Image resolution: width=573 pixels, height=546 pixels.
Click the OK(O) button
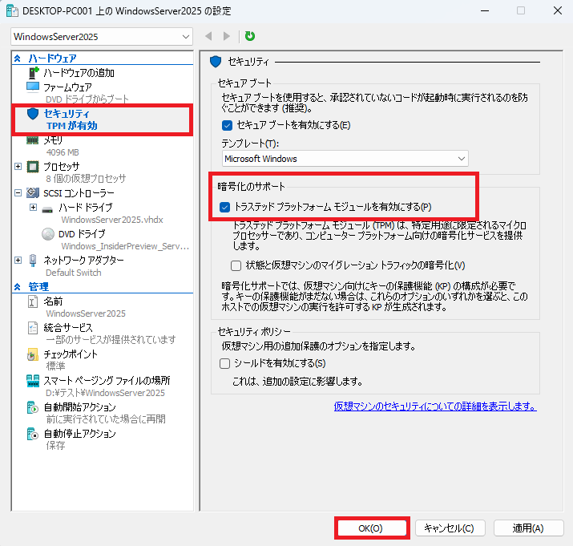click(370, 528)
